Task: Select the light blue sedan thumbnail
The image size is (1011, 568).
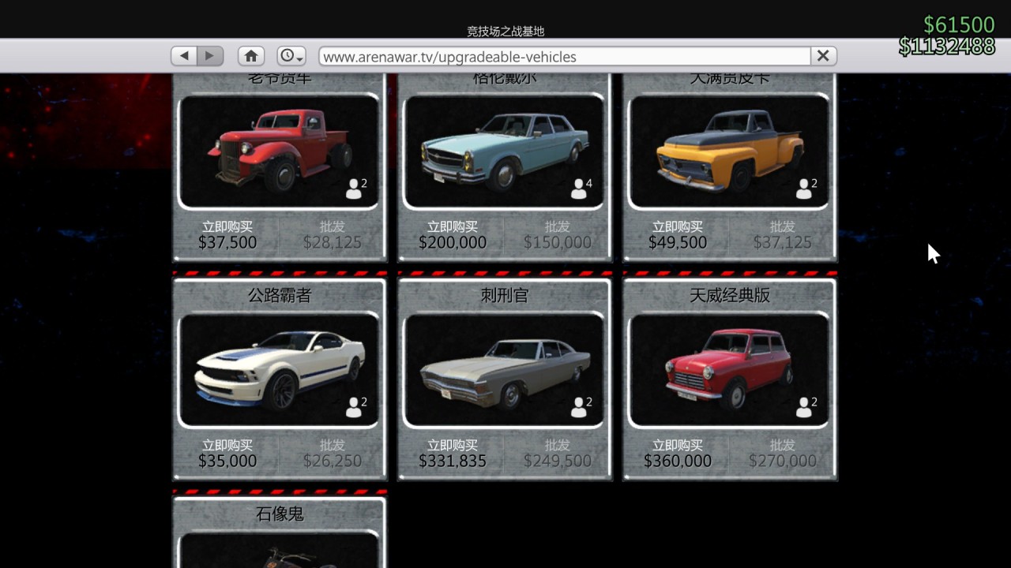Action: pos(505,151)
